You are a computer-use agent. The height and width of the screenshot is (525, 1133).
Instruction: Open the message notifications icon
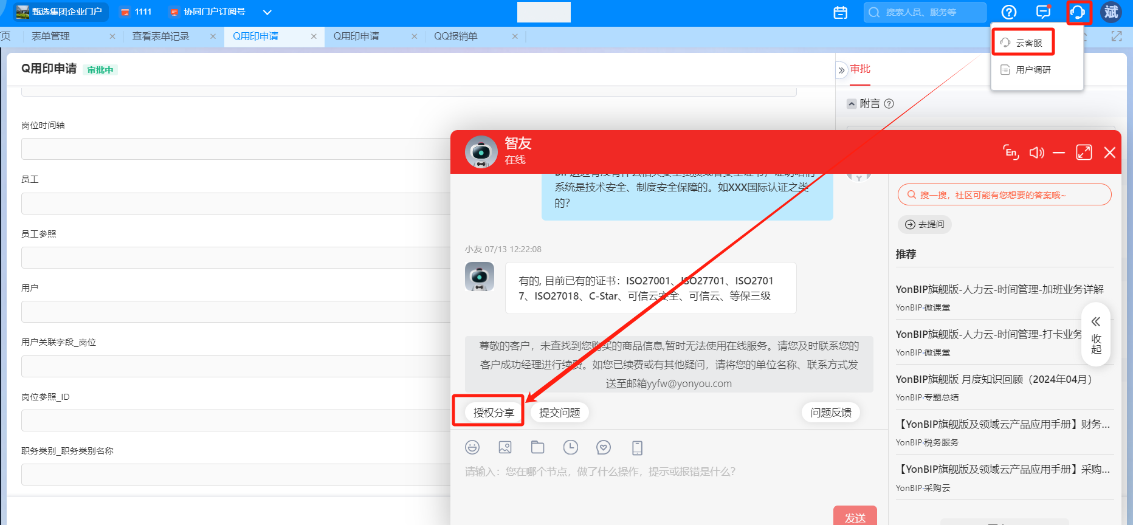(x=1044, y=12)
